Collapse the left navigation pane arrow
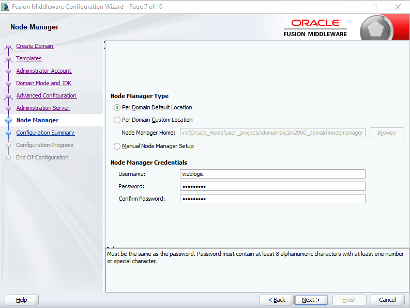The image size is (410, 308). click(x=104, y=42)
